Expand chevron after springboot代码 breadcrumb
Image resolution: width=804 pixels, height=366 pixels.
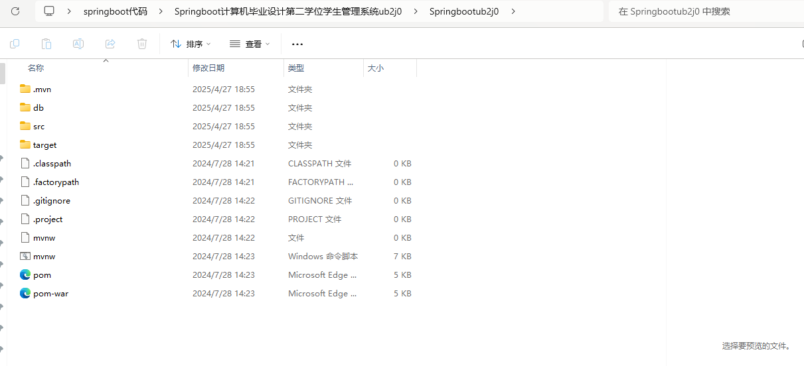click(161, 11)
